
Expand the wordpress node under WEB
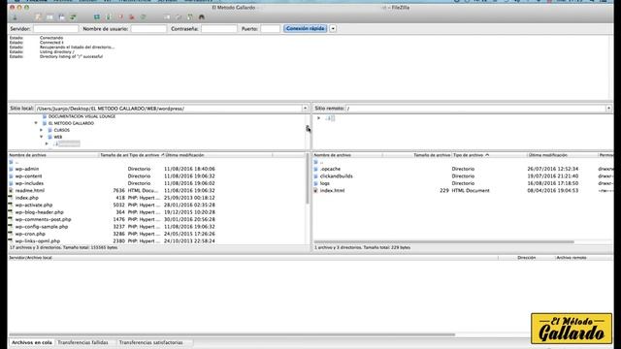[x=47, y=143]
